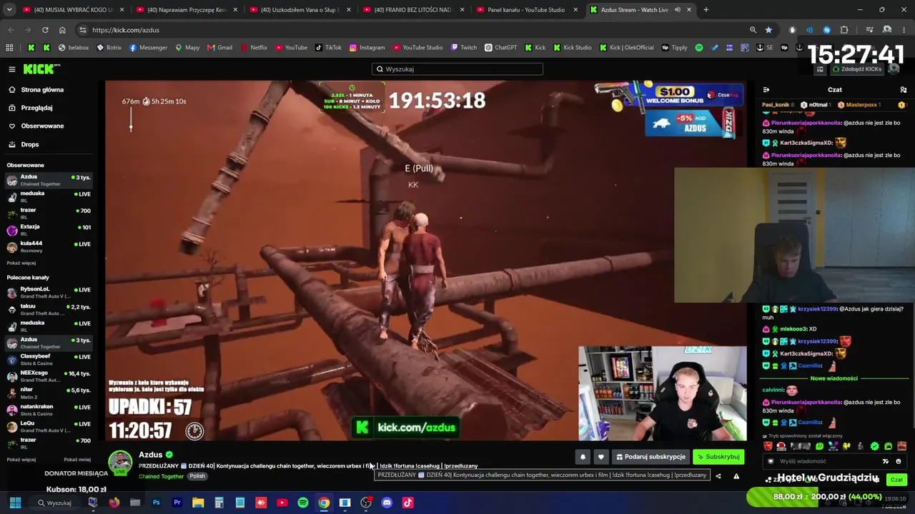The image size is (915, 514).
Task: Open Spotify from the taskbar
Action: (303, 503)
